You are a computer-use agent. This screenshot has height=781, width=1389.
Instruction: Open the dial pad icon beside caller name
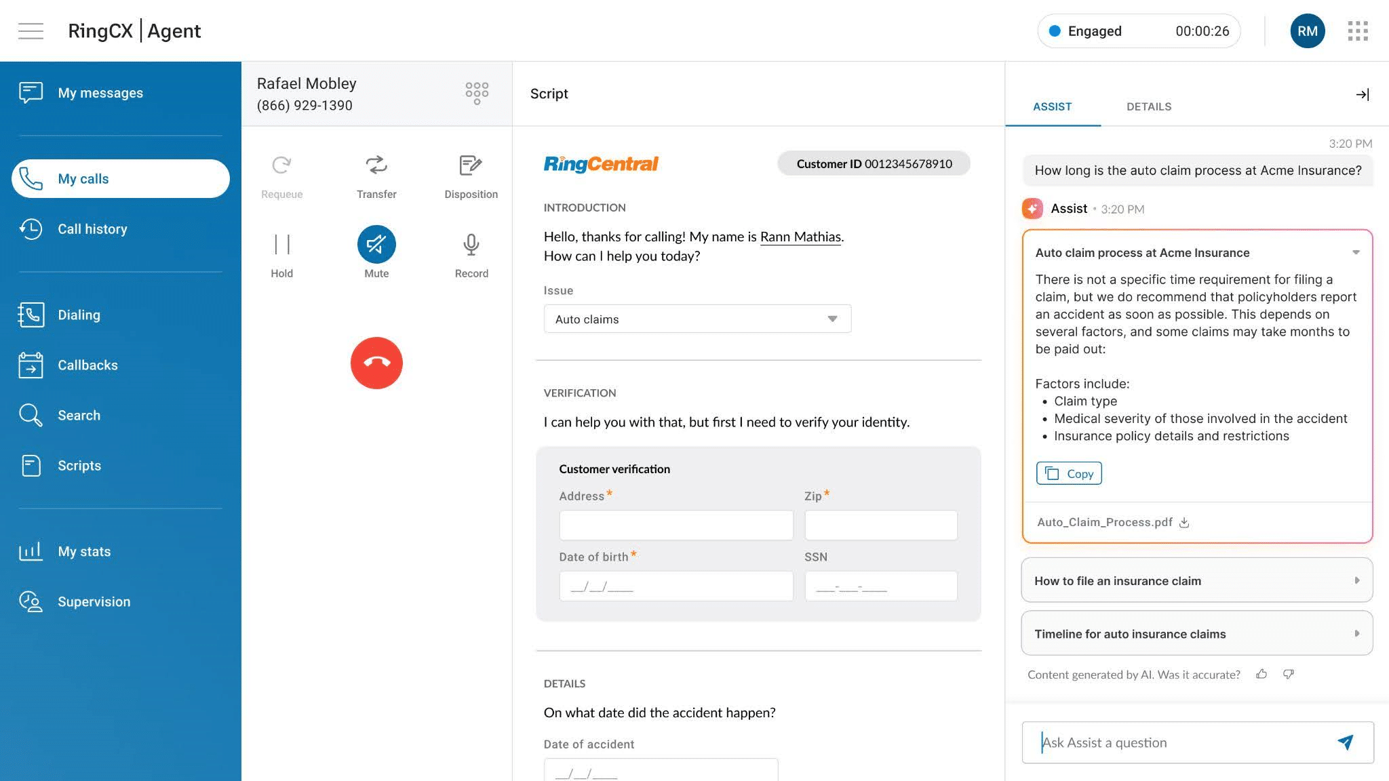(477, 93)
